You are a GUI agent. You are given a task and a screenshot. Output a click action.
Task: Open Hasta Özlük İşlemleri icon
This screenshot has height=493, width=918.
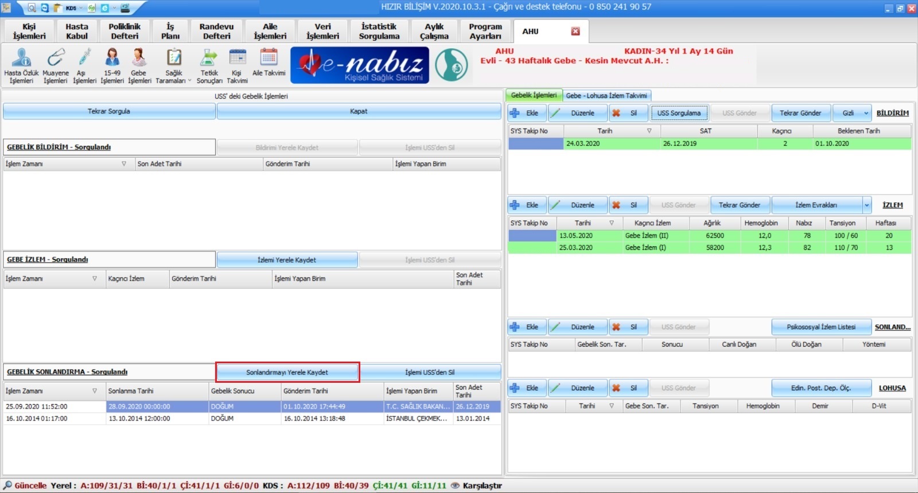21,59
